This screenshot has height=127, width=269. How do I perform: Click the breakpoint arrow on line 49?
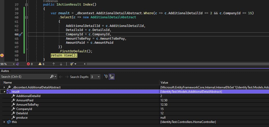point(2,55)
